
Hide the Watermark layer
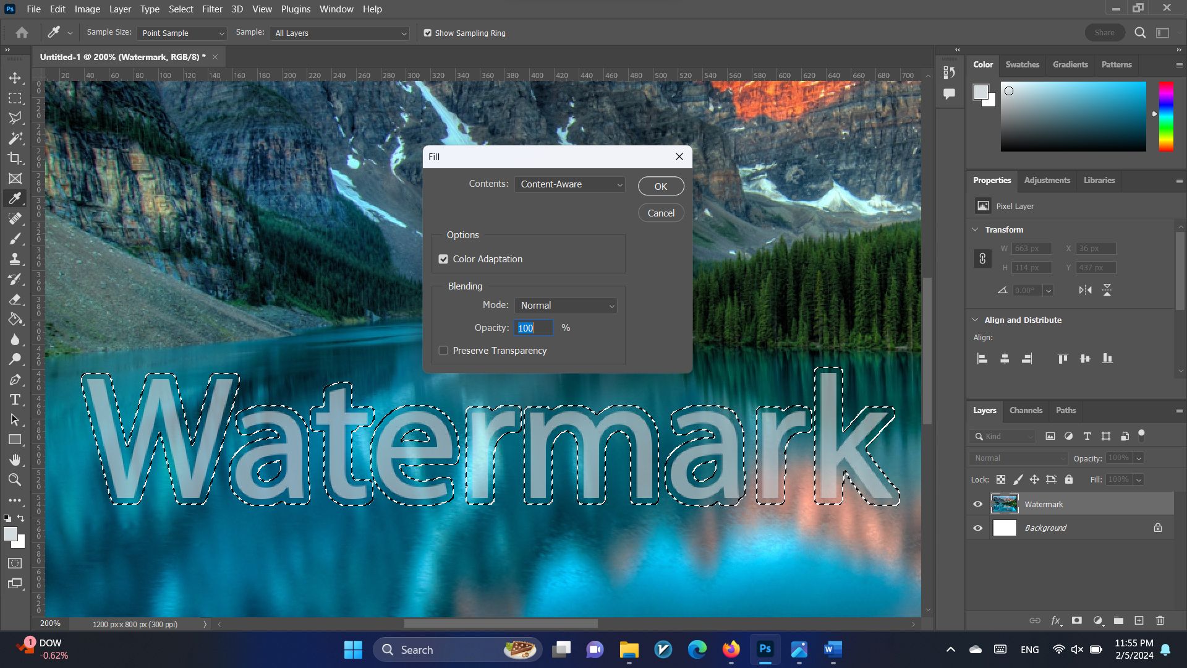point(977,504)
